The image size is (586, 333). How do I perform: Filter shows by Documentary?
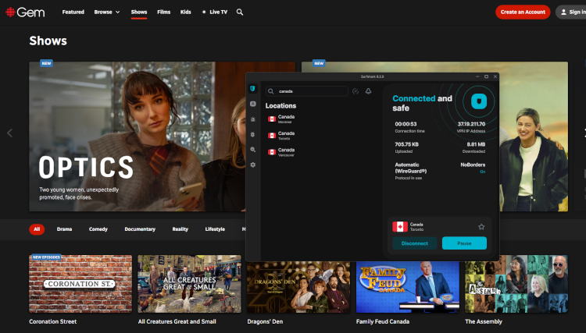[x=140, y=229]
